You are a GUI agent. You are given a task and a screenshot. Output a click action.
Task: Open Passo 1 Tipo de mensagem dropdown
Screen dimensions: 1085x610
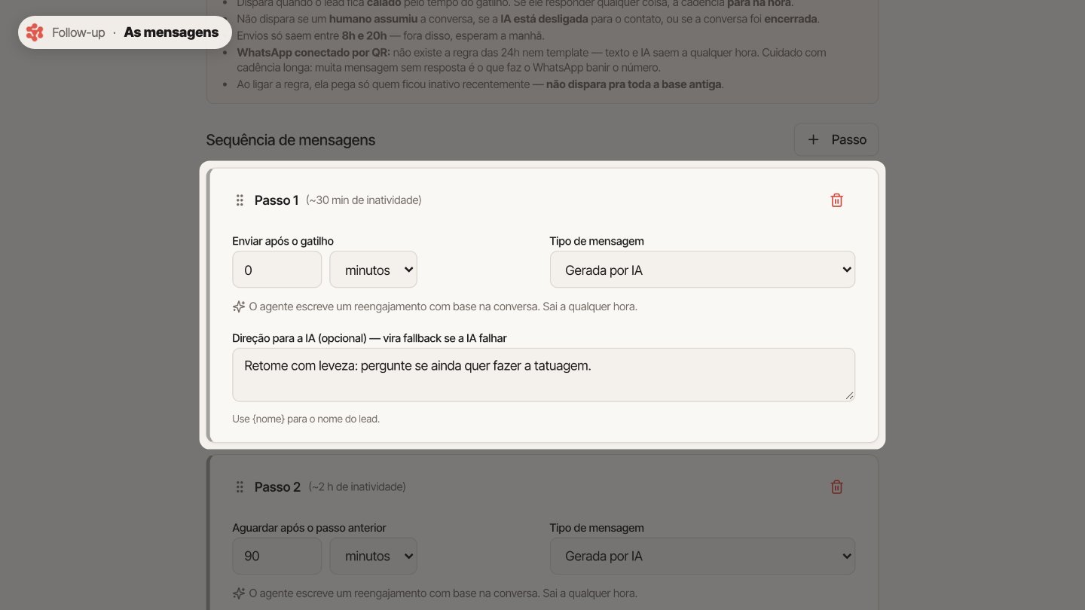(x=702, y=270)
